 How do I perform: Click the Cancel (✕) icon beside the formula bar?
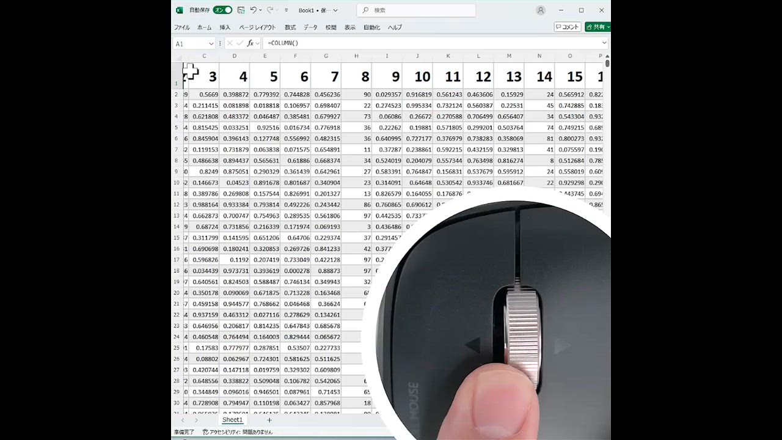pos(230,43)
